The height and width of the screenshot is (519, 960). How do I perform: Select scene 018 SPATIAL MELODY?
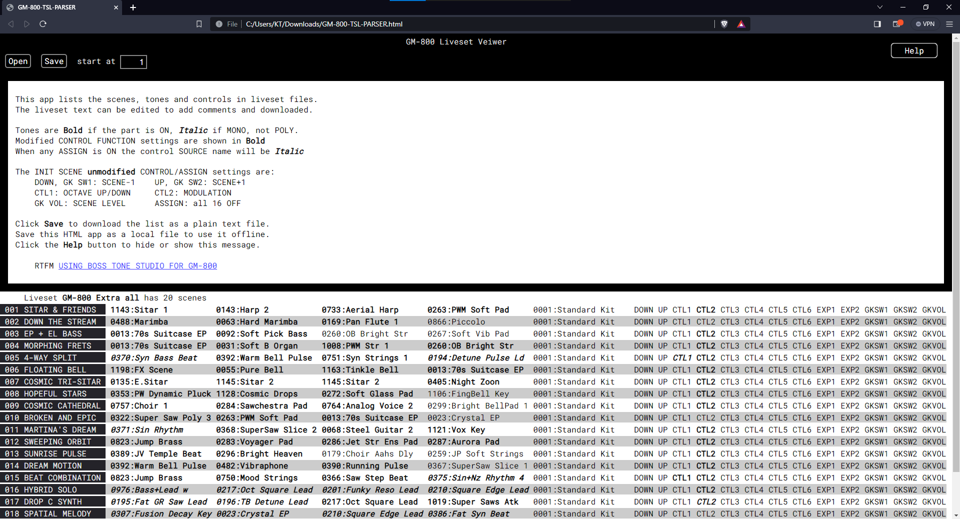[x=53, y=513]
